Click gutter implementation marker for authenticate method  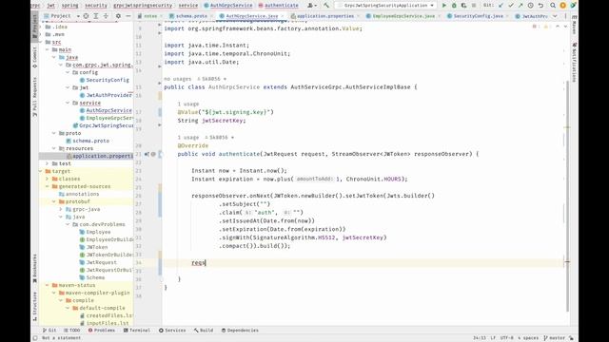click(x=147, y=154)
